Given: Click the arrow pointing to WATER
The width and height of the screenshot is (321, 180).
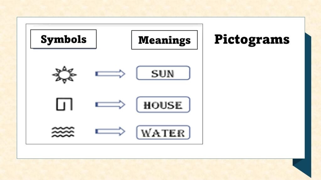Looking at the screenshot, I should [x=110, y=132].
